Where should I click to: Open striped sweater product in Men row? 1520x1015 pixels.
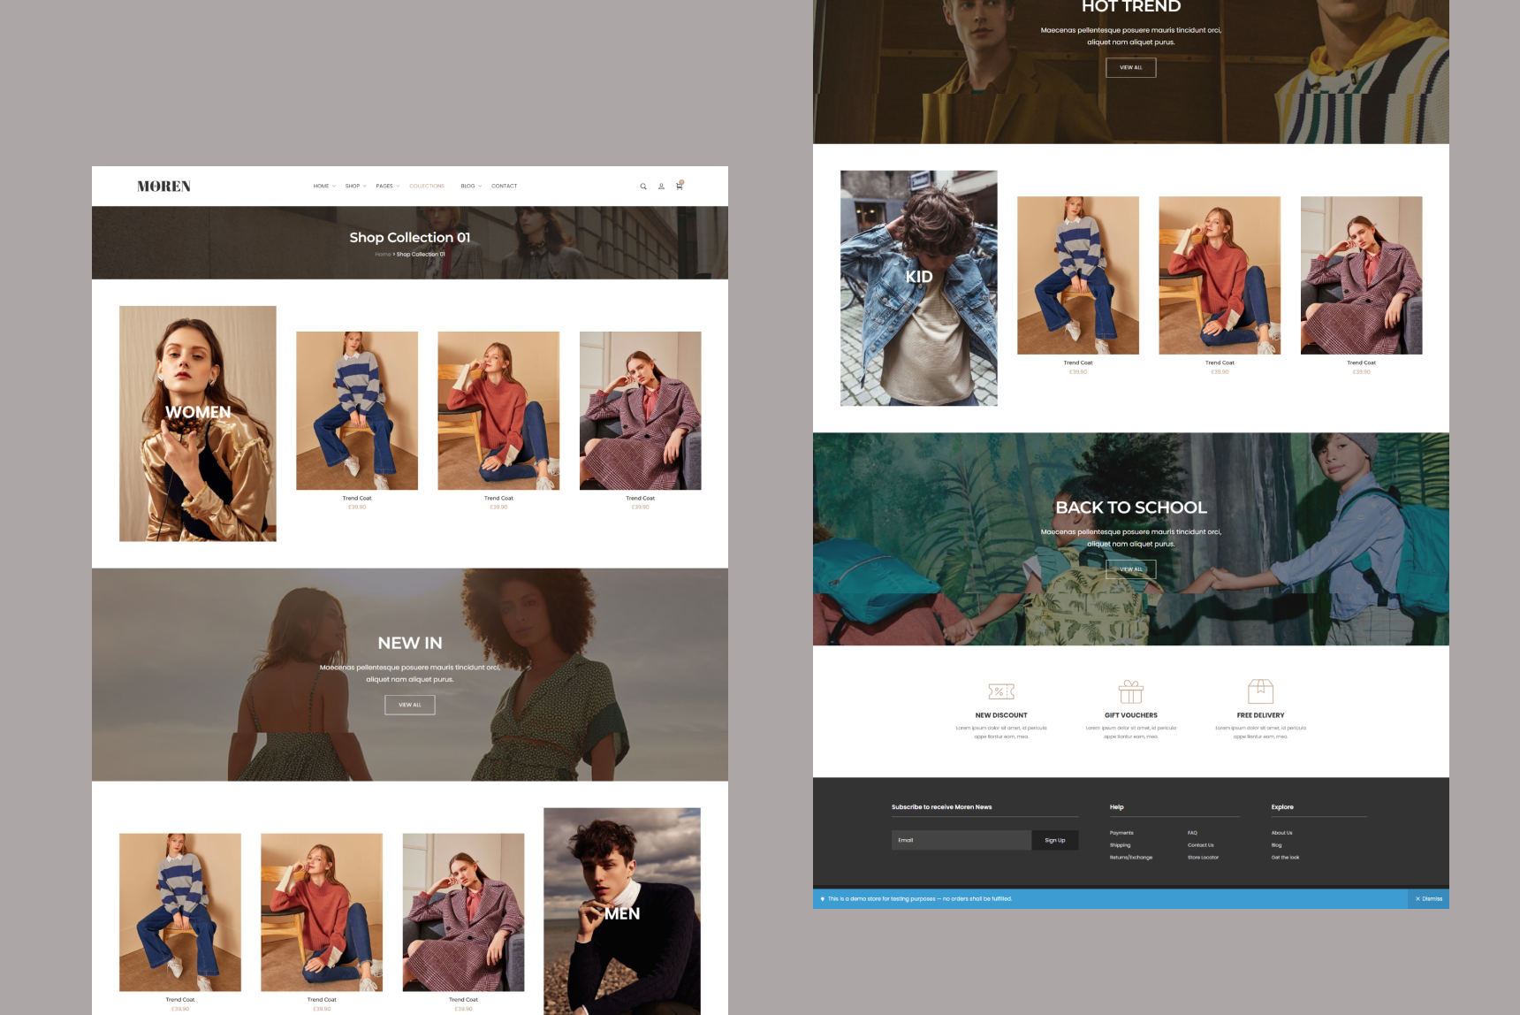pyautogui.click(x=180, y=912)
